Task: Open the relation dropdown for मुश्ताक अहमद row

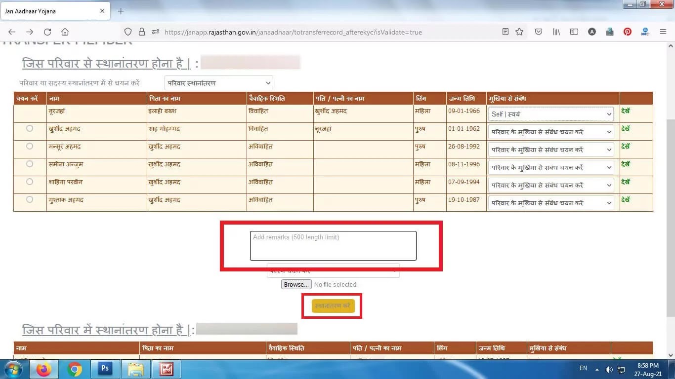Action: point(551,203)
